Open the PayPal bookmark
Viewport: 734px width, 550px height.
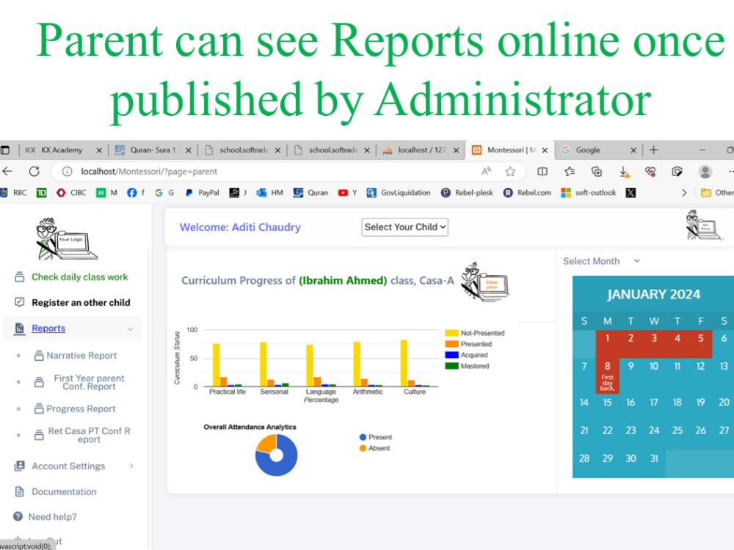[203, 193]
